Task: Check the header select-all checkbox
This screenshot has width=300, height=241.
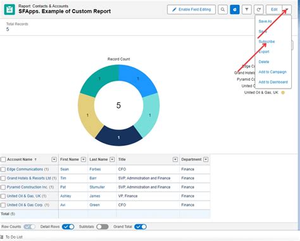Action: coord(3,160)
